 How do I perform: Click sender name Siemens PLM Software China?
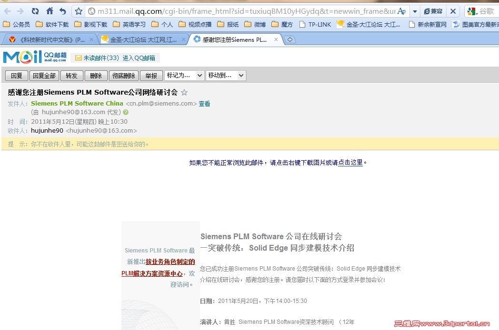77,103
